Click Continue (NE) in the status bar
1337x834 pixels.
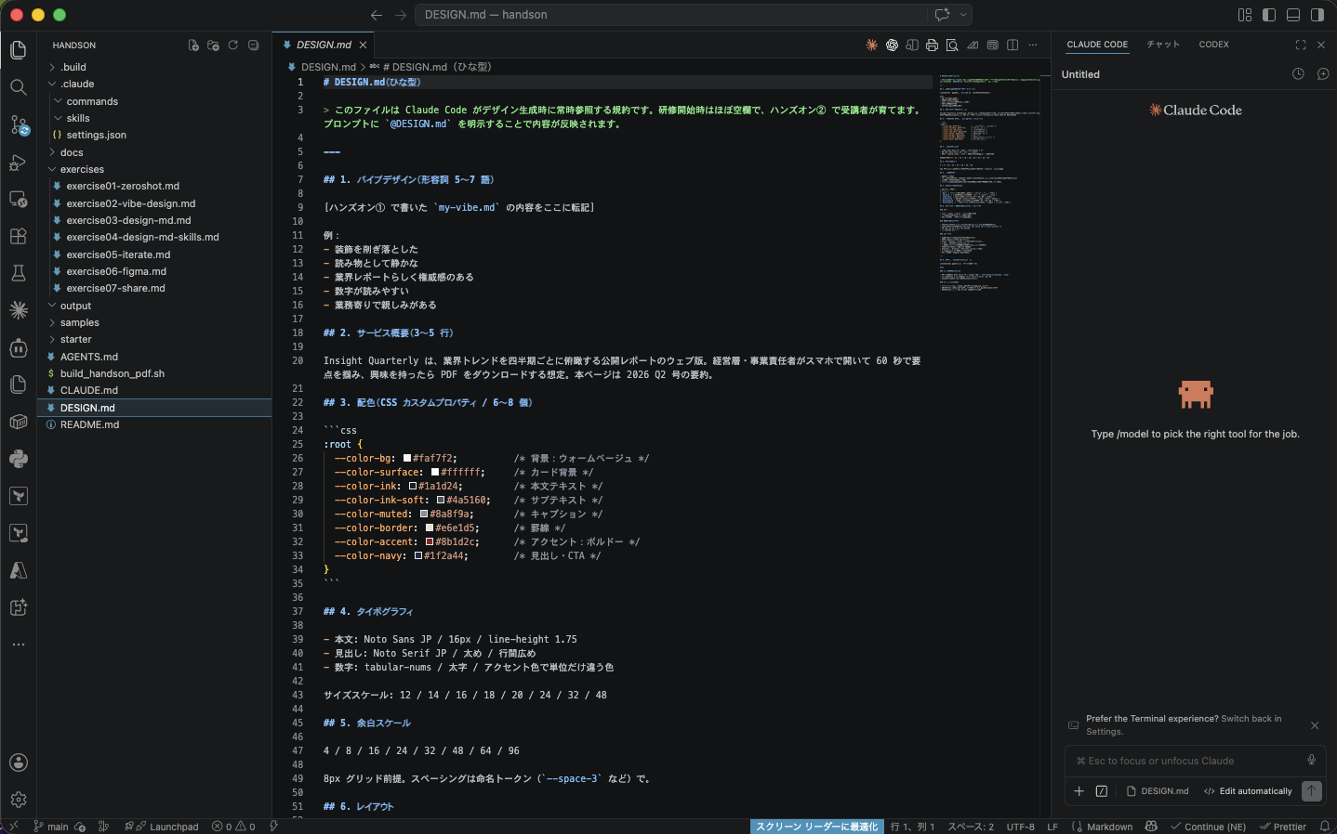(1209, 827)
